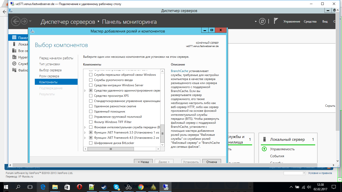The height and width of the screenshot is (192, 342).
Task: Open Windows taskbar search
Action: coord(18,187)
